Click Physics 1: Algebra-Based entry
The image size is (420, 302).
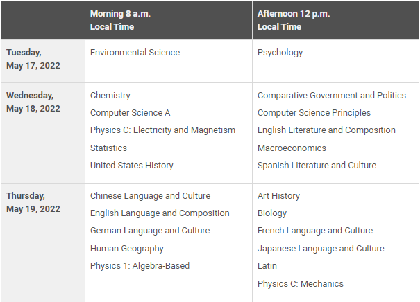(140, 266)
